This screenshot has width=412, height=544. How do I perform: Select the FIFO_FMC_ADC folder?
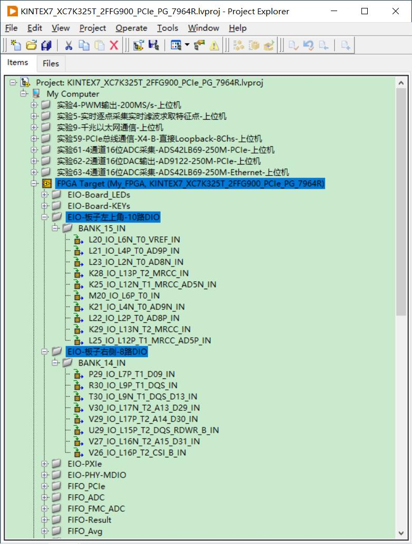click(x=96, y=509)
